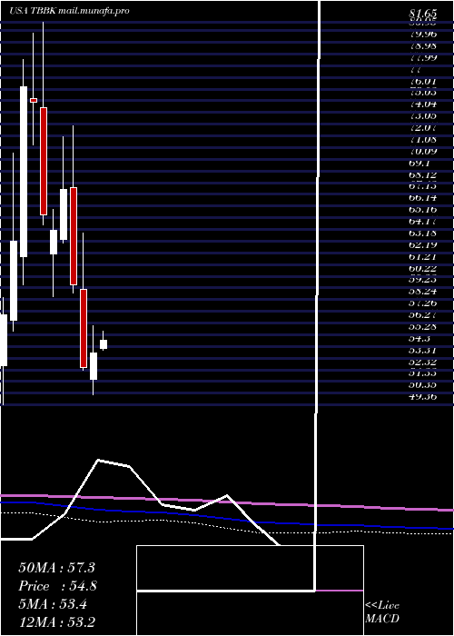Select the last small white candle near 54
Viewport: 454px width, 636px height.
104,344
